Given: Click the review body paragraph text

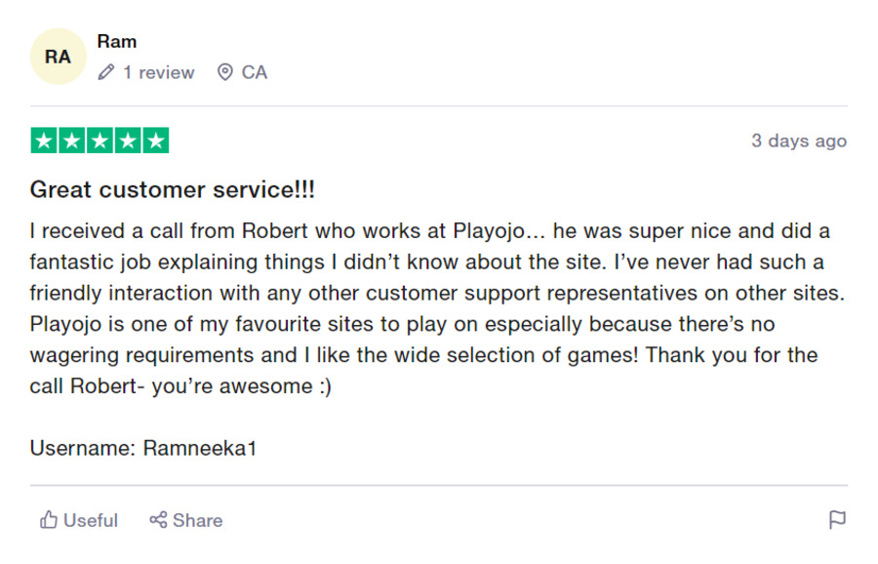Looking at the screenshot, I should coord(437,308).
